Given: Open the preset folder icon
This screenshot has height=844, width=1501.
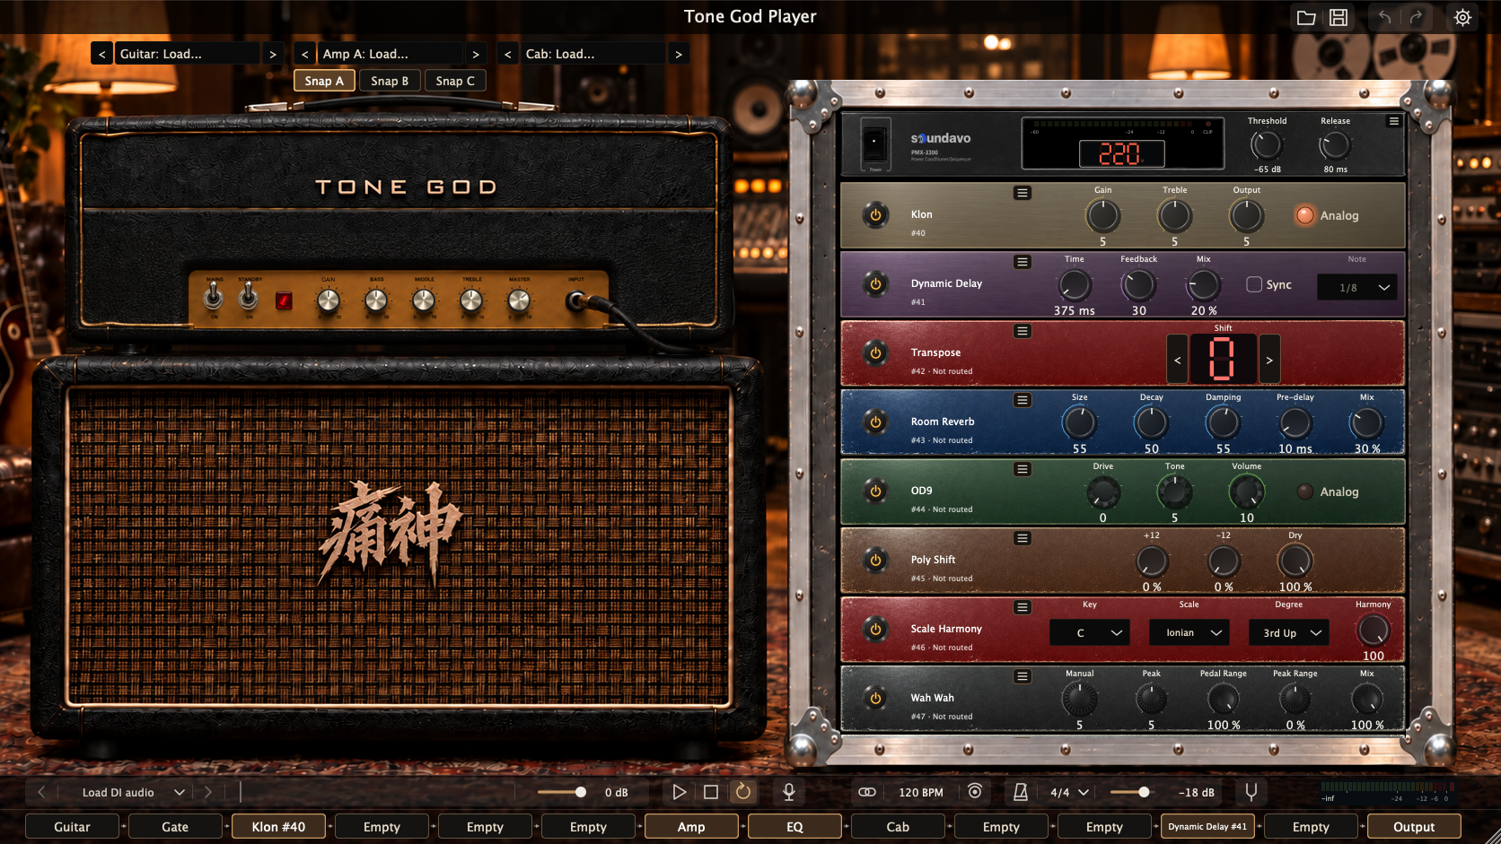Looking at the screenshot, I should pyautogui.click(x=1306, y=17).
